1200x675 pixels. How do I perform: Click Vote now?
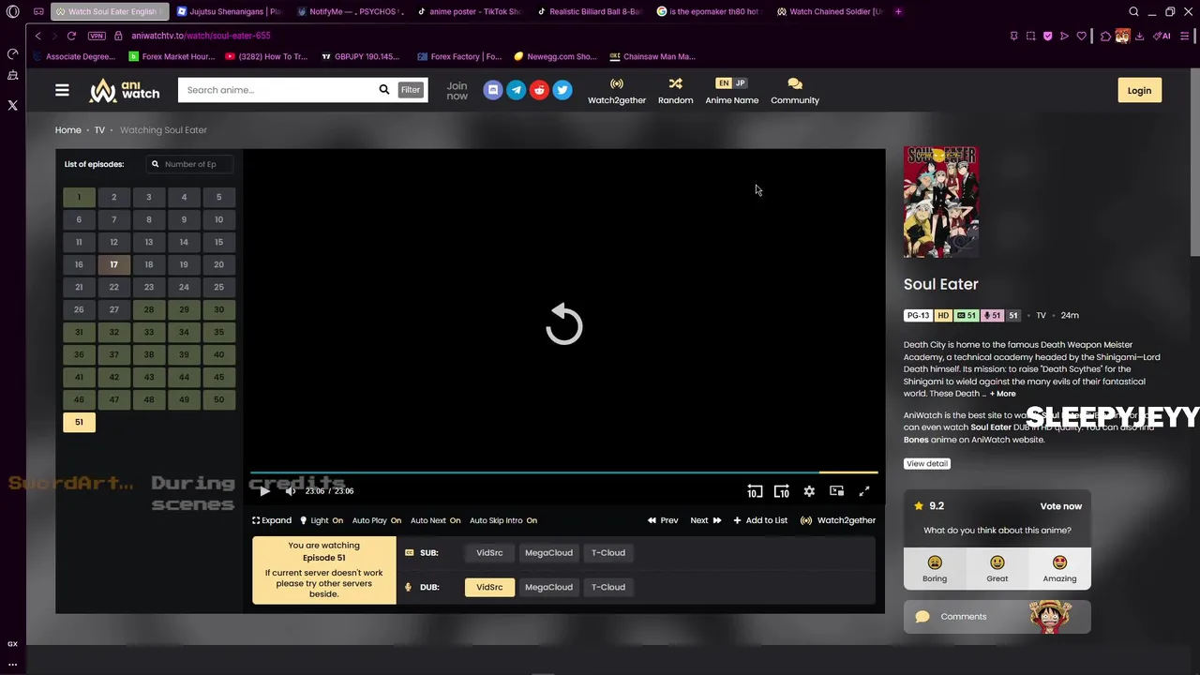point(1060,506)
